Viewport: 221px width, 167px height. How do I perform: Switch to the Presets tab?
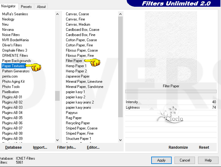coord(26,7)
